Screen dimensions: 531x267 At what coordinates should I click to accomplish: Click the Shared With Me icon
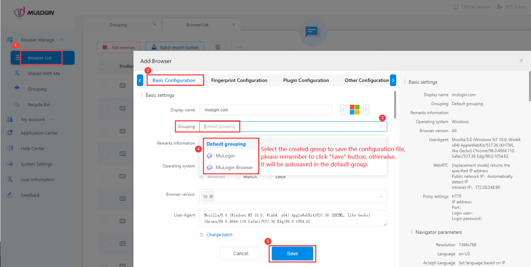(17, 73)
